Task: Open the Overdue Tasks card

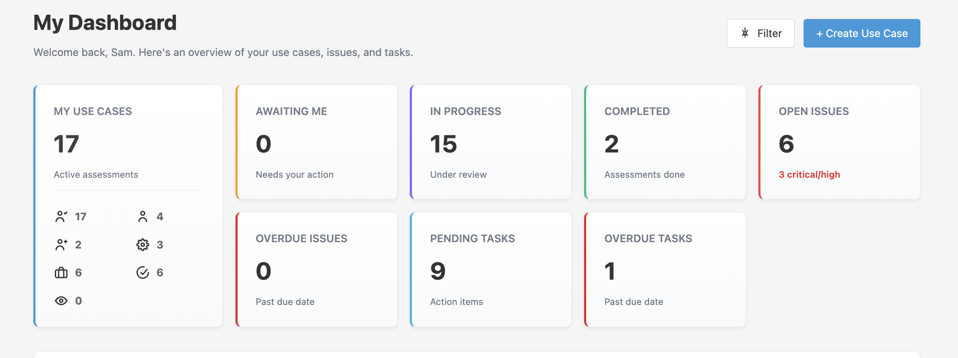Action: pyautogui.click(x=665, y=270)
